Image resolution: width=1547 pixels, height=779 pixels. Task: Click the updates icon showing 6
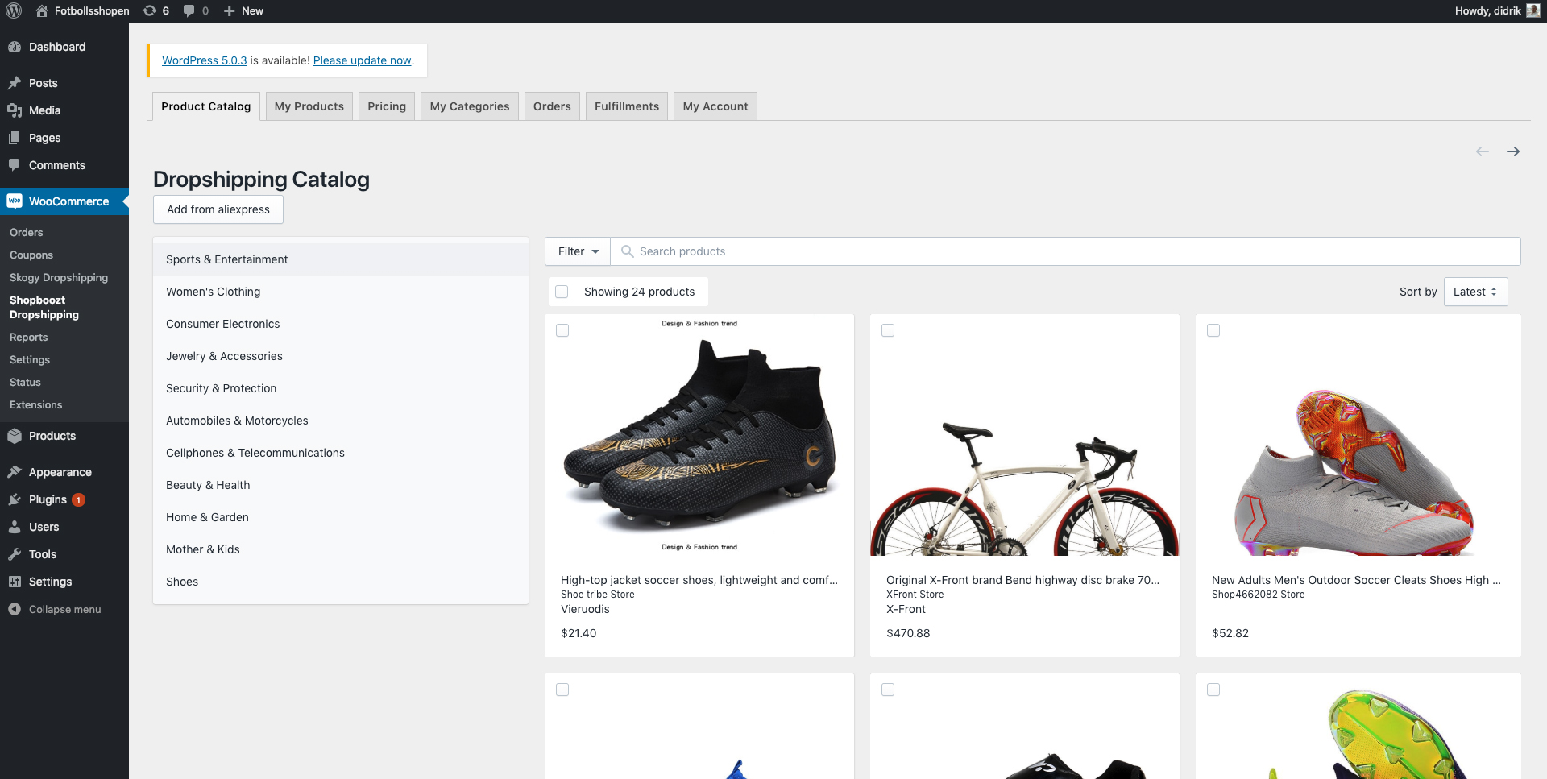point(149,10)
